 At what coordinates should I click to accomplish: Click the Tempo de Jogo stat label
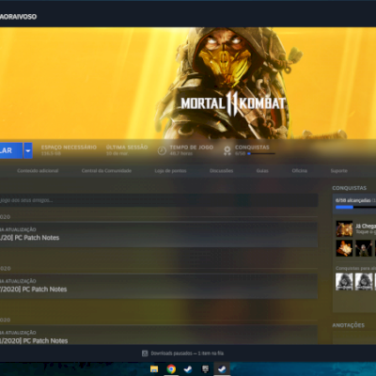pos(192,148)
